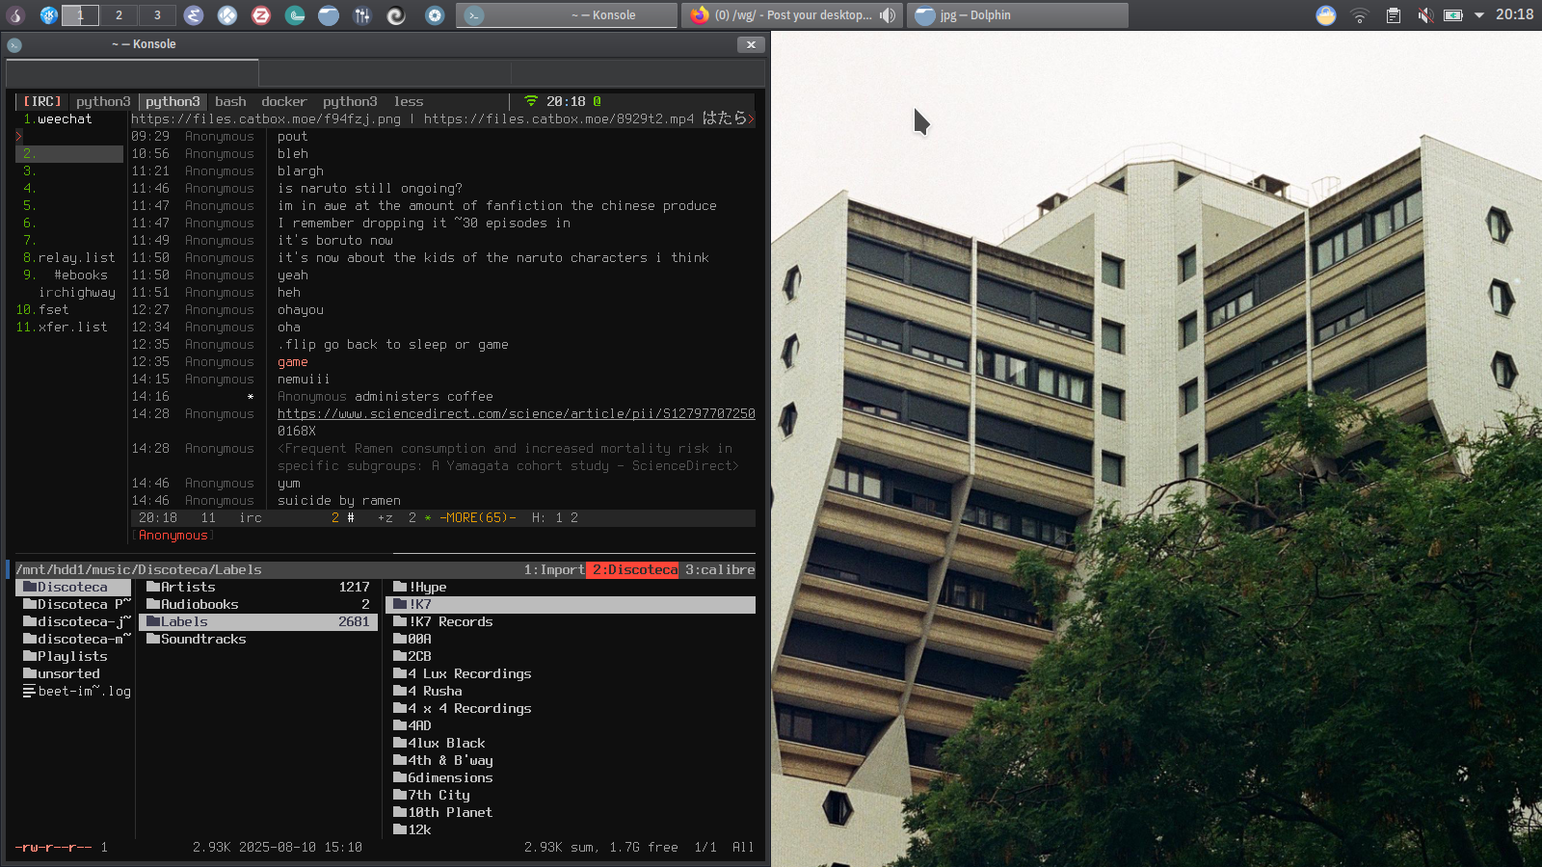Open the battery charging tray icon
The width and height of the screenshot is (1542, 867).
coord(1453,14)
